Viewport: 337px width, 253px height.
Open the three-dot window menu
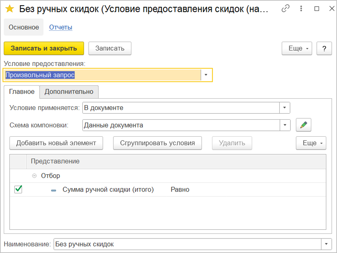click(x=301, y=9)
